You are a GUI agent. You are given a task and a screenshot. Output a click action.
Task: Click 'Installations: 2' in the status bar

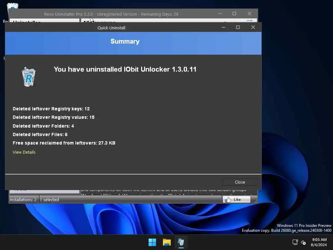coord(23,200)
